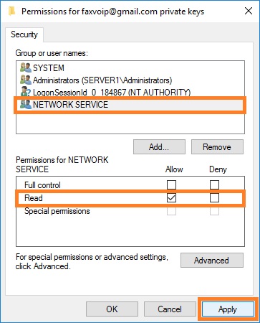Screen dimensions: 260x323
Task: Enable Allow for Full control
Action: pyautogui.click(x=171, y=184)
